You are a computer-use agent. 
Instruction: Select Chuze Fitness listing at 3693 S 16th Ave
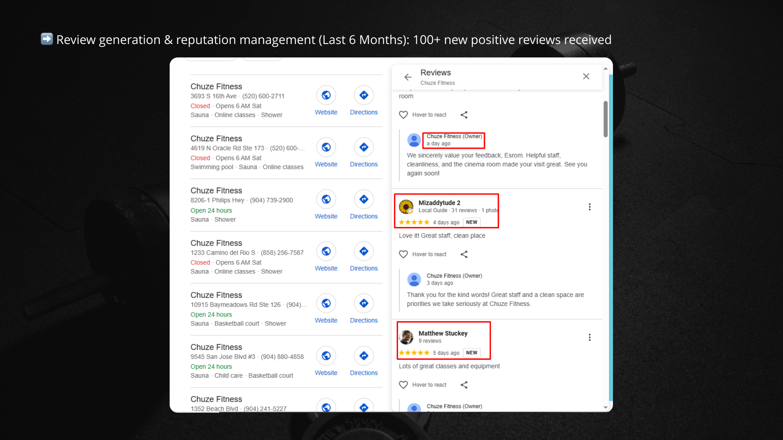216,86
